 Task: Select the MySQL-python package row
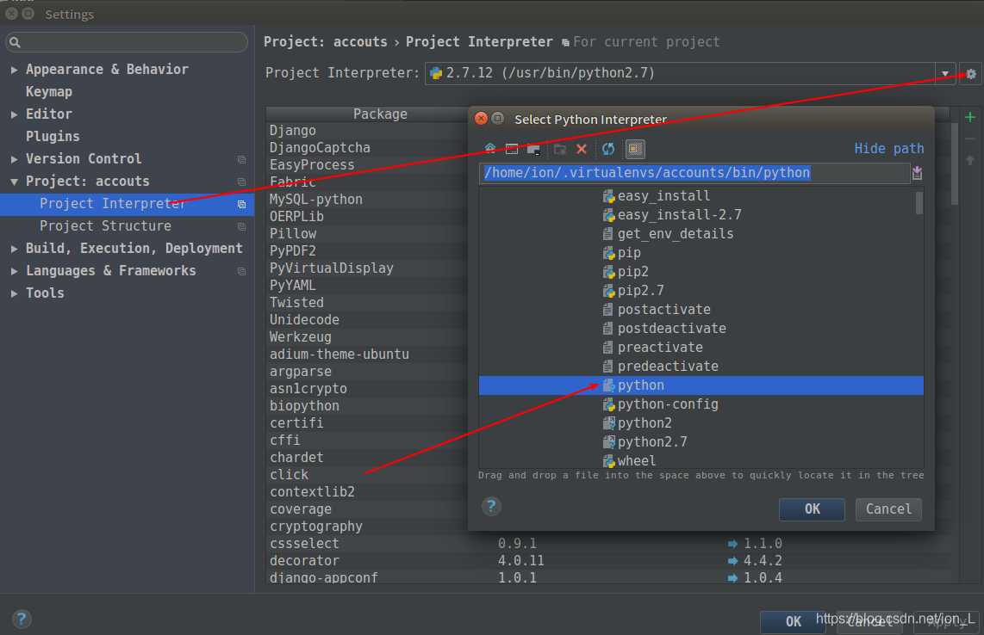click(x=368, y=200)
